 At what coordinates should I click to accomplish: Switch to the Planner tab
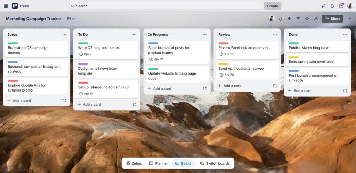pyautogui.click(x=159, y=163)
